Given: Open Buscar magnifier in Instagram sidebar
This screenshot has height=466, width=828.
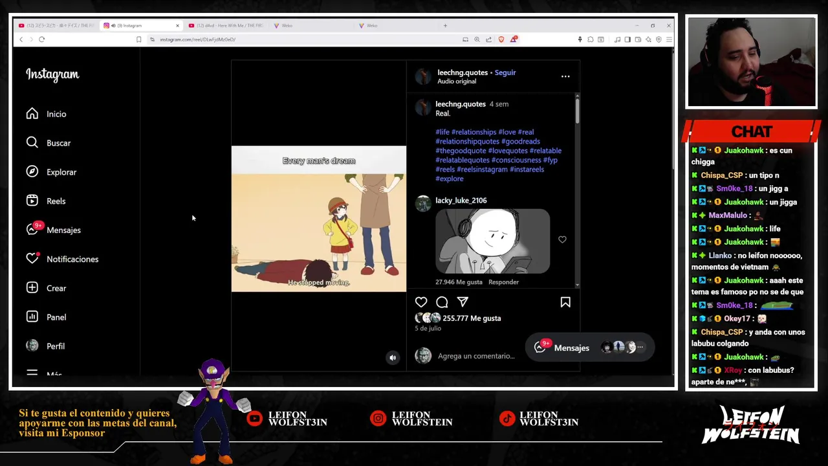Looking at the screenshot, I should tap(32, 143).
